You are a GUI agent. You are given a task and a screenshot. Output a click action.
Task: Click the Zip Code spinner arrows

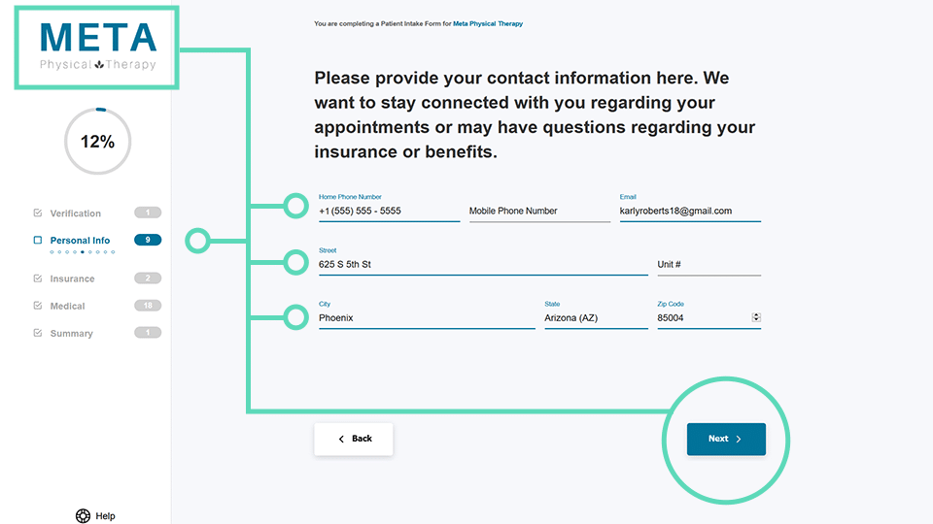[756, 317]
